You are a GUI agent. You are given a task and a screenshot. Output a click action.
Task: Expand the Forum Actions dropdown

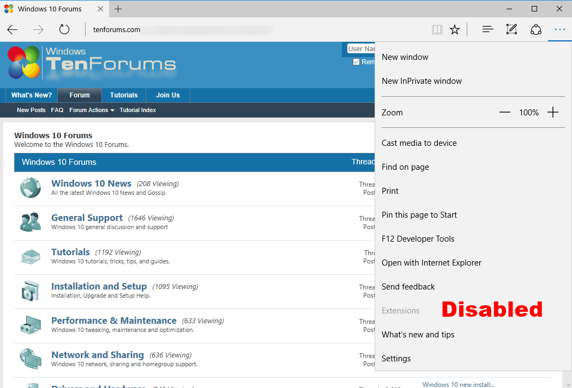[92, 110]
